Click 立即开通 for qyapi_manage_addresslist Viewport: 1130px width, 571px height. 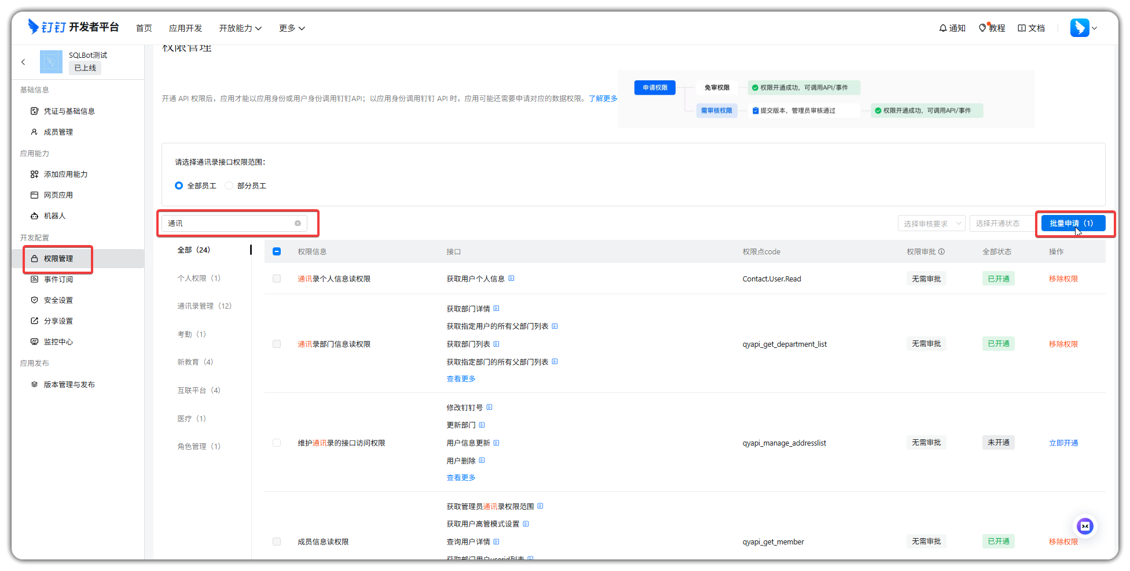pos(1063,443)
